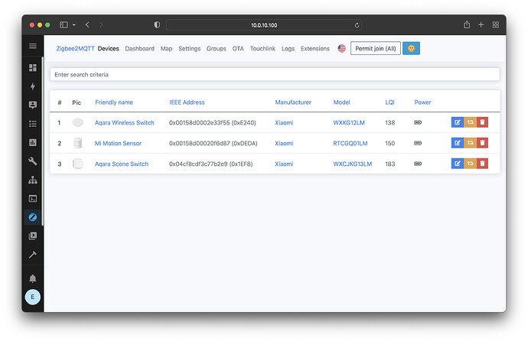Click the rename icon for Aqara Wireless Switch
This screenshot has width=528, height=341.
[457, 122]
